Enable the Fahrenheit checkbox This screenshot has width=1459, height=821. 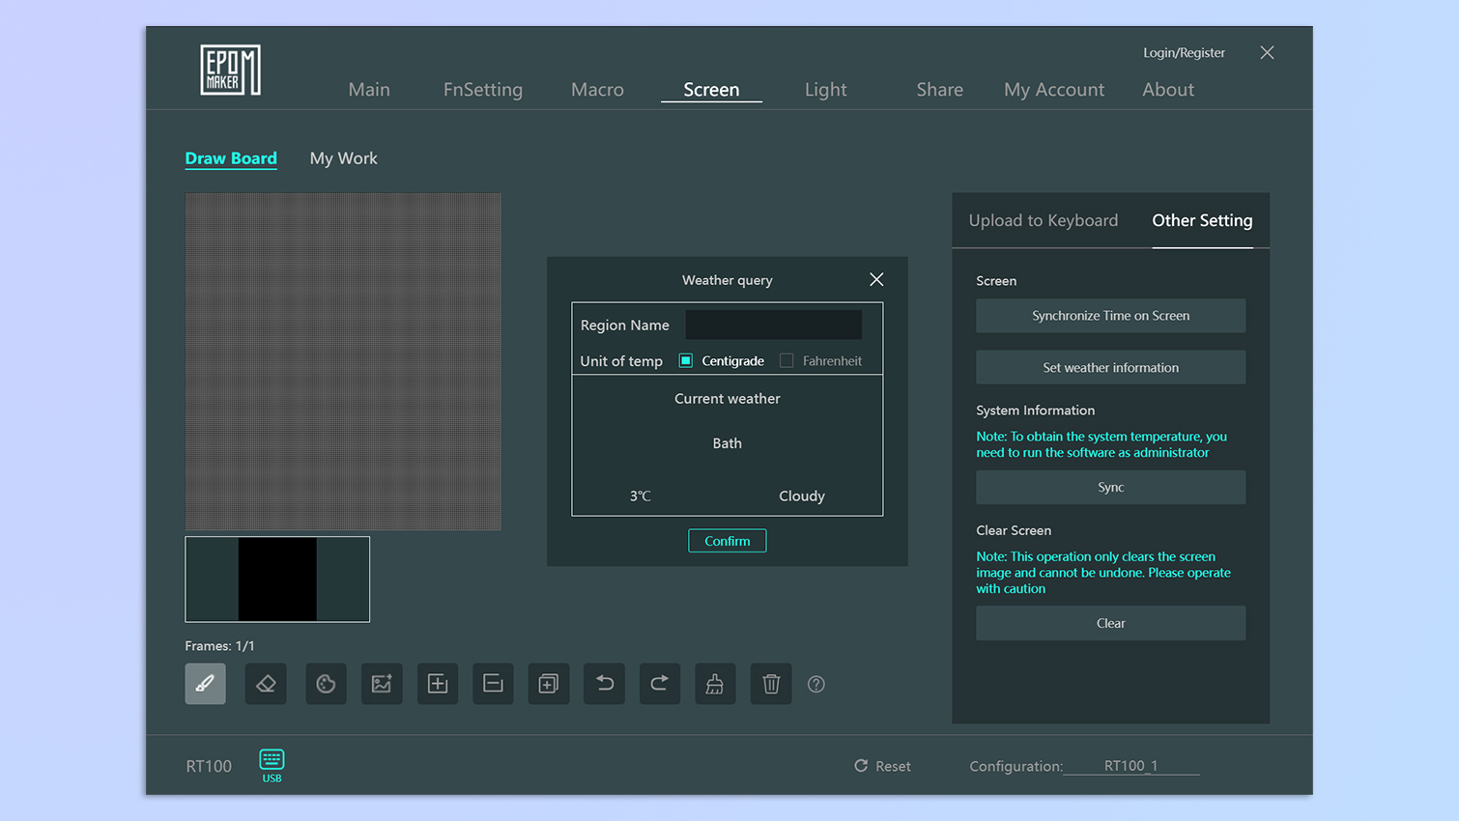click(x=787, y=360)
